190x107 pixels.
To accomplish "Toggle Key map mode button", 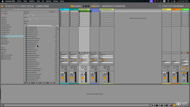I will coord(164,6).
